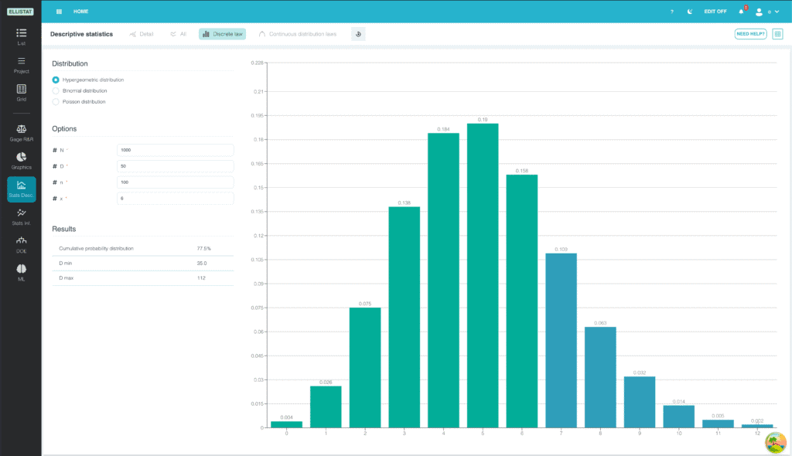Screen dimensions: 792x456
Task: Open the Gage R&R module
Action: pyautogui.click(x=21, y=133)
